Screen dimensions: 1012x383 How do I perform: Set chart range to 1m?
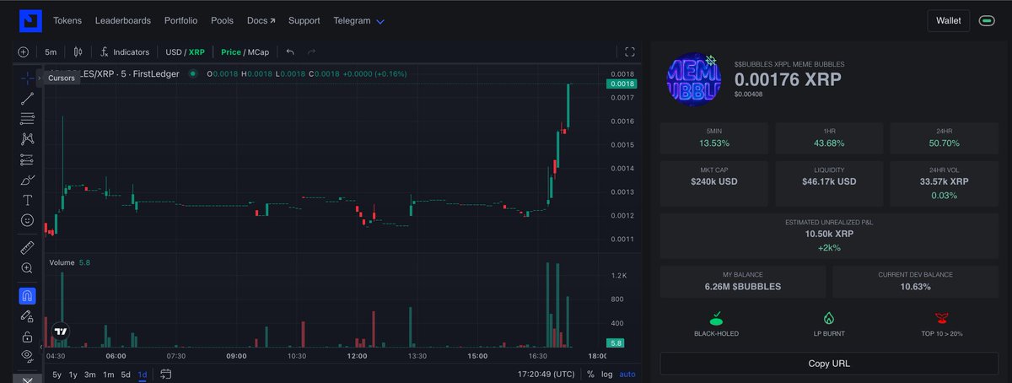pos(109,374)
